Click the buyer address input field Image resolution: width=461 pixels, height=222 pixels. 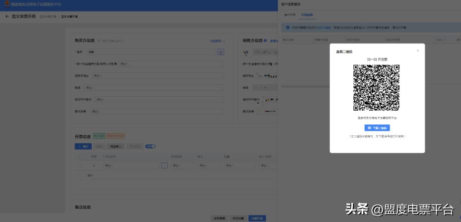pyautogui.click(x=158, y=76)
